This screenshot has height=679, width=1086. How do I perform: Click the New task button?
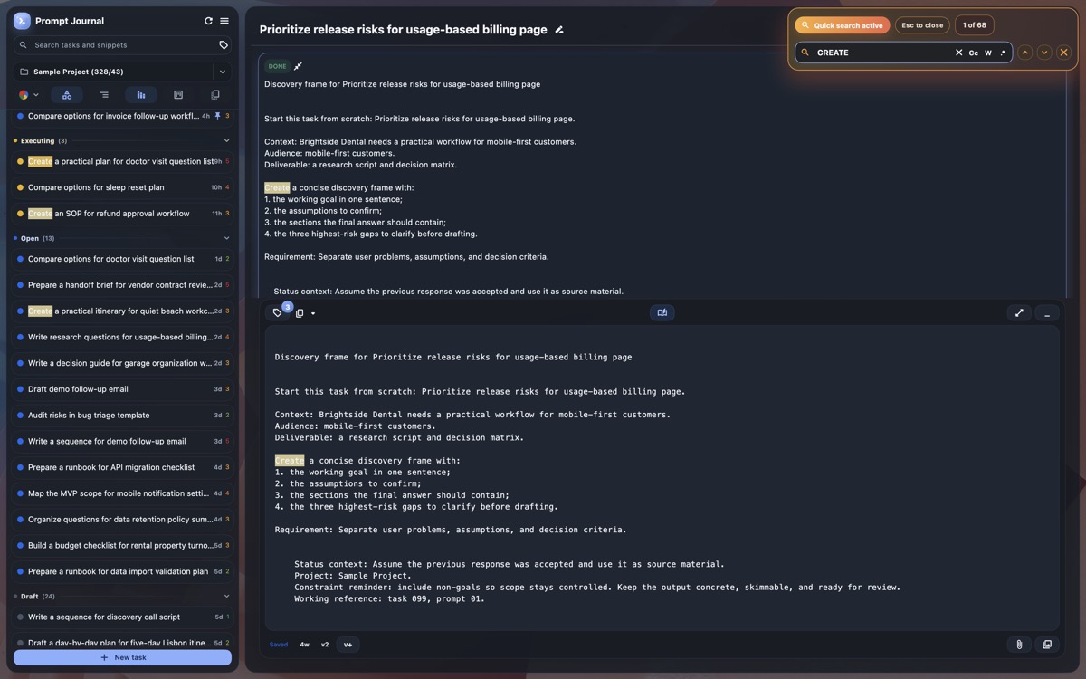[122, 657]
